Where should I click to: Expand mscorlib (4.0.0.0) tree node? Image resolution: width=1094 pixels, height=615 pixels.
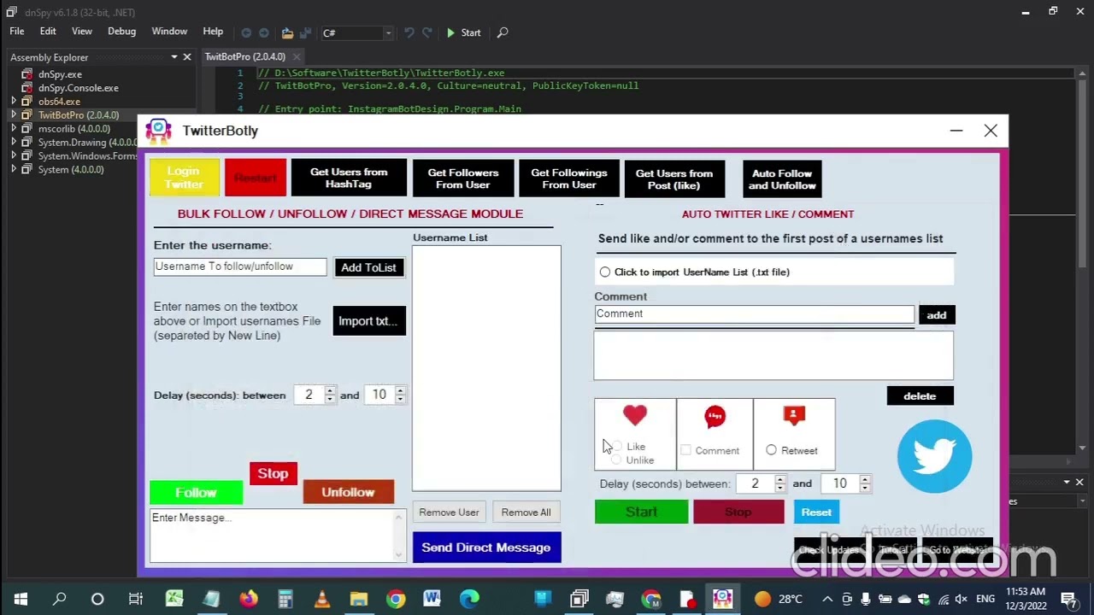(14, 129)
